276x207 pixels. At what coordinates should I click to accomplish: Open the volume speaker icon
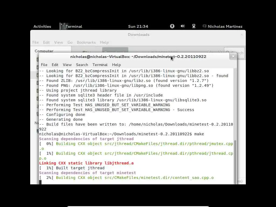pyautogui.click(x=183, y=26)
